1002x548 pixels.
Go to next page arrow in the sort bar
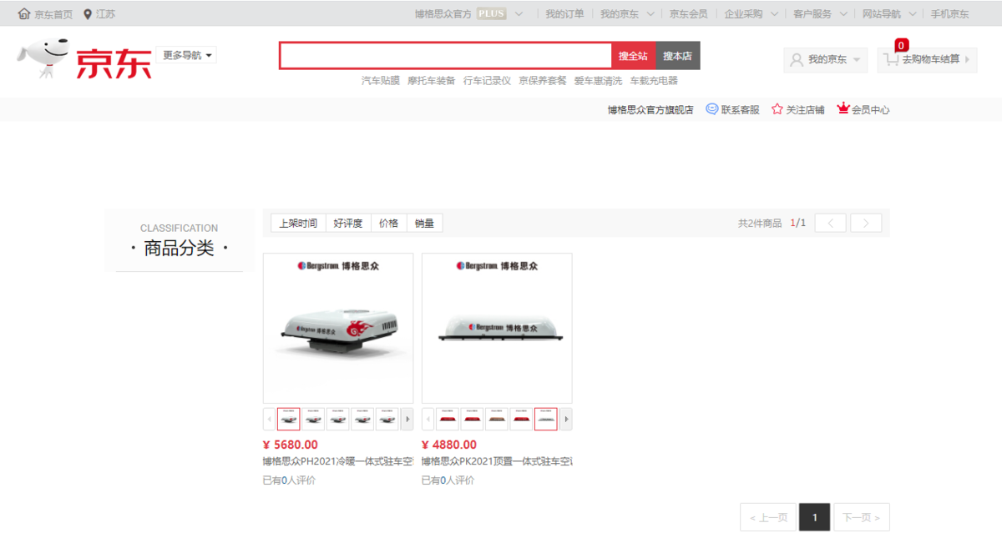[867, 223]
